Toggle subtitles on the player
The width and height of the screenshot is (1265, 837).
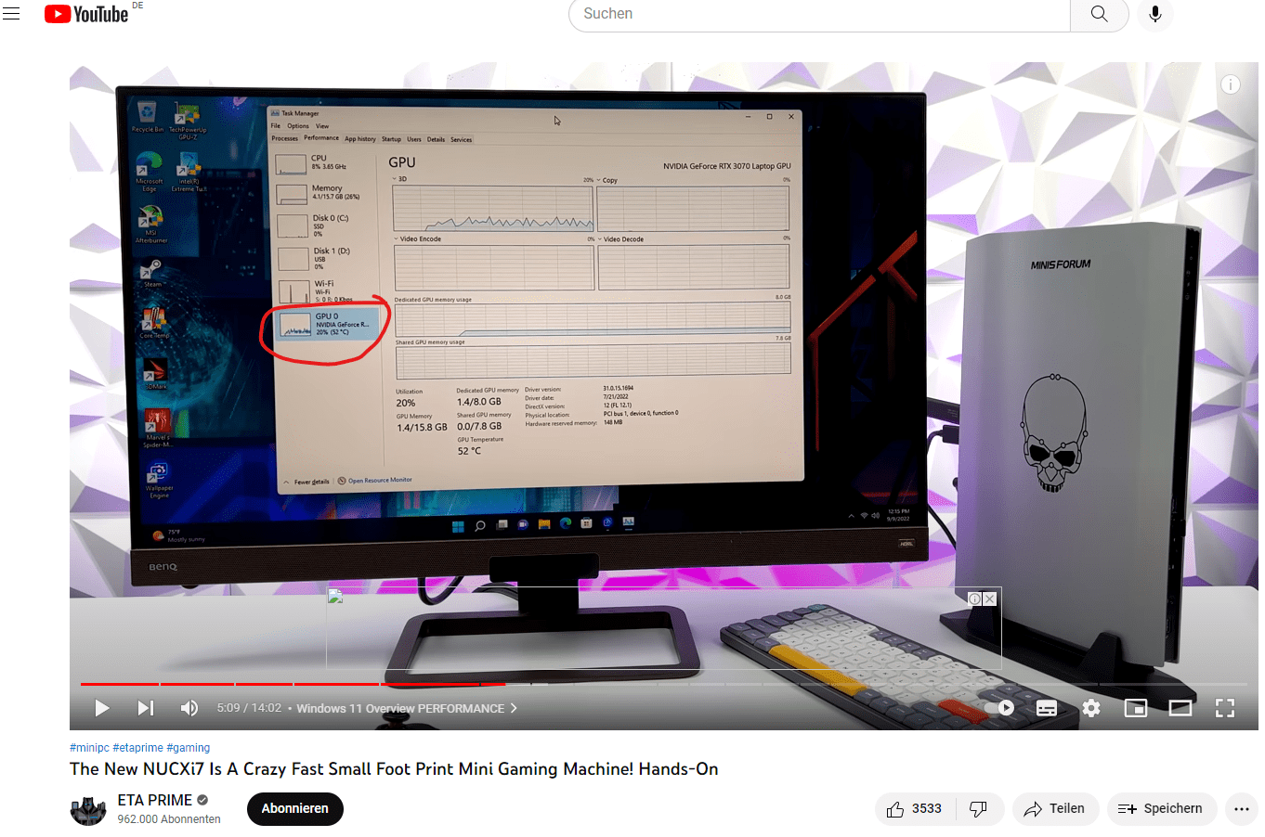point(1047,708)
